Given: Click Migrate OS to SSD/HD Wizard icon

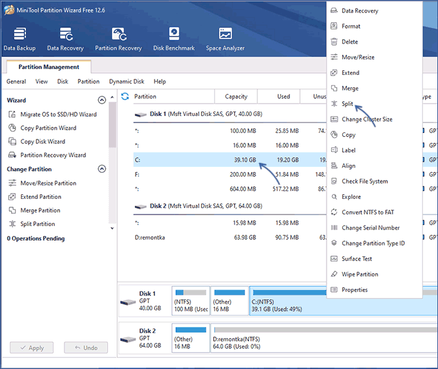Looking at the screenshot, I should (x=12, y=114).
